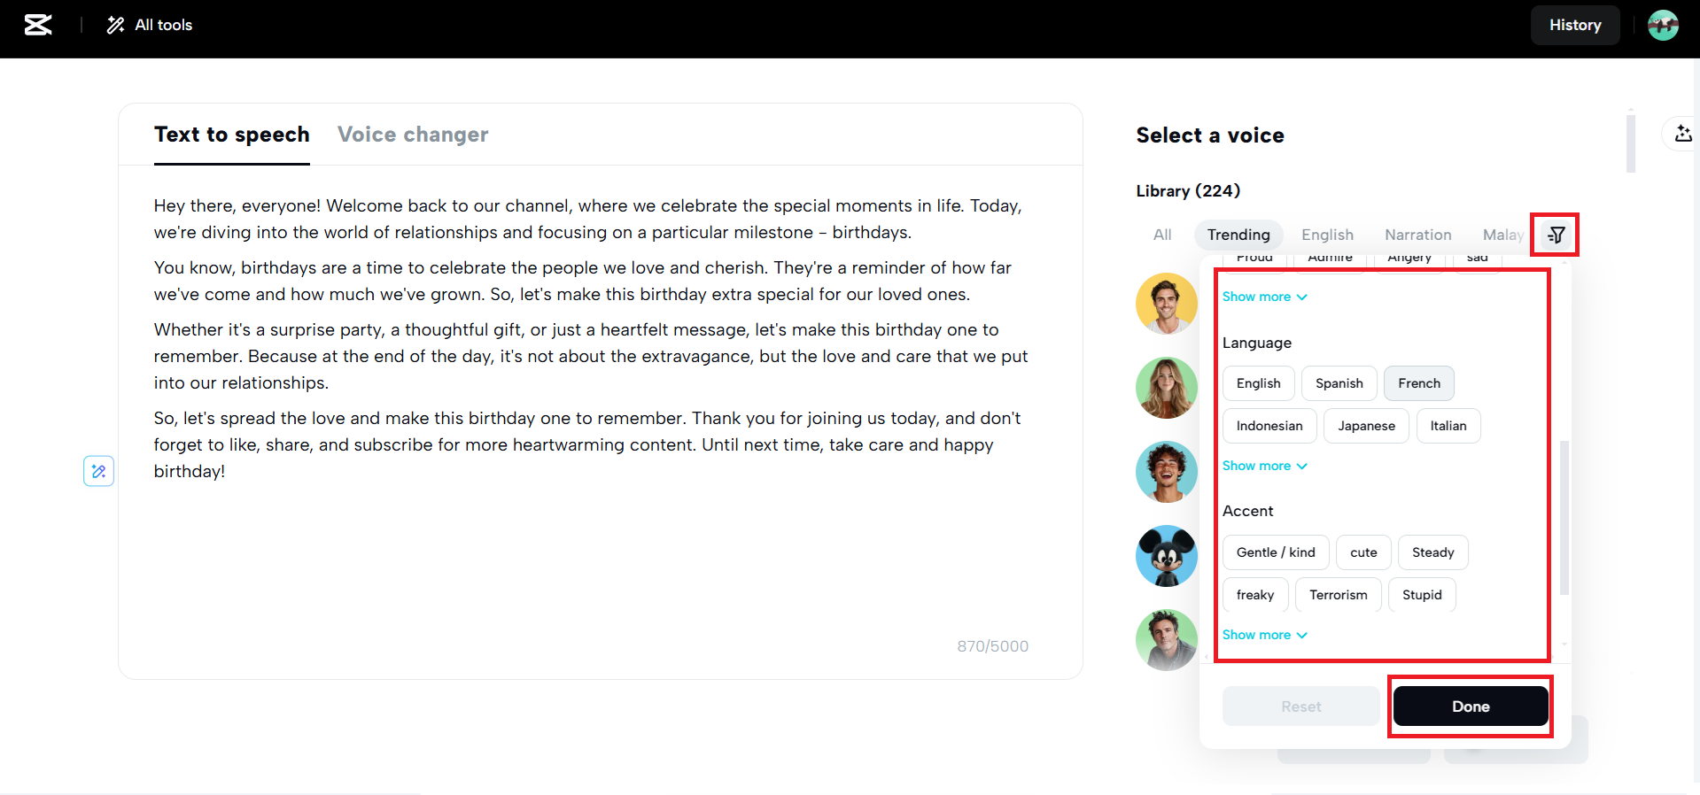
Task: Select the Mickey Mouse voice avatar
Action: (x=1166, y=556)
